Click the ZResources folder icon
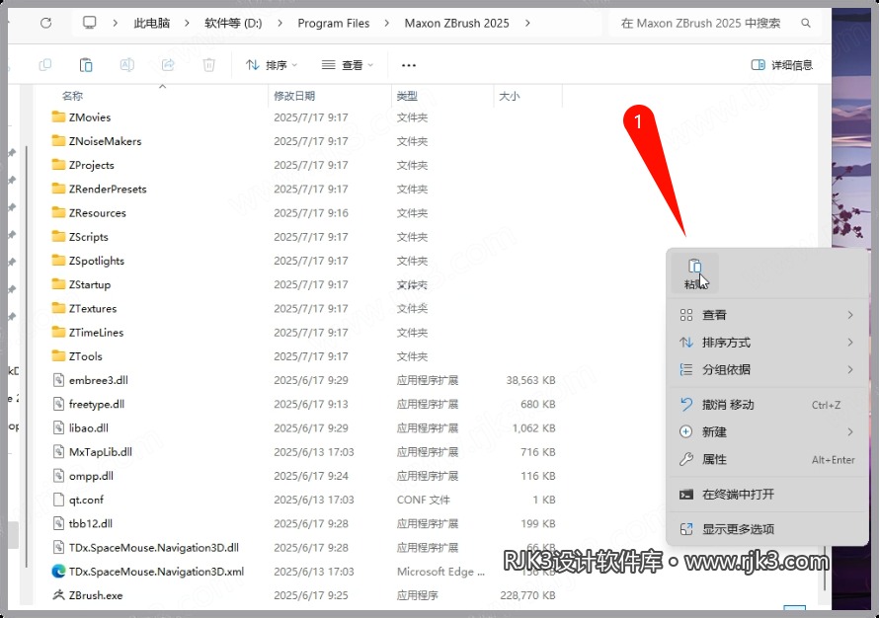Image resolution: width=879 pixels, height=618 pixels. pos(58,212)
